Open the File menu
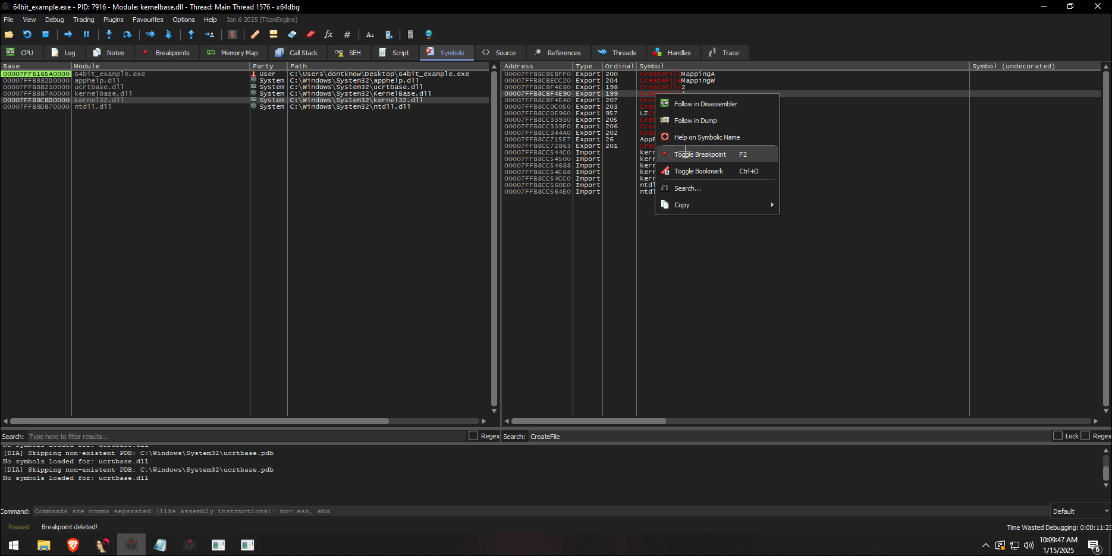The height and width of the screenshot is (556, 1112). click(x=8, y=20)
